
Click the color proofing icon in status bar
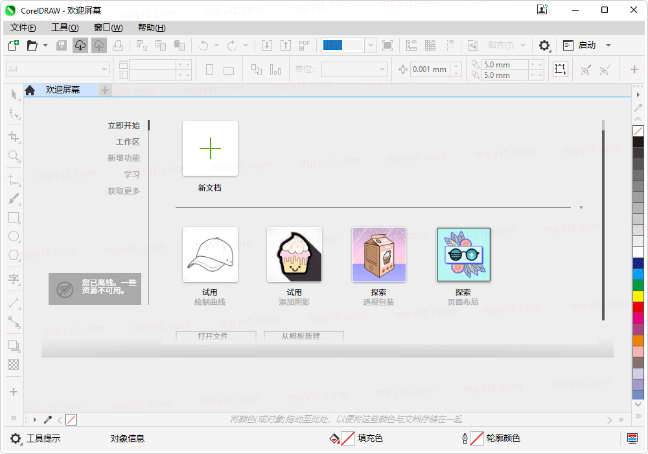632,438
